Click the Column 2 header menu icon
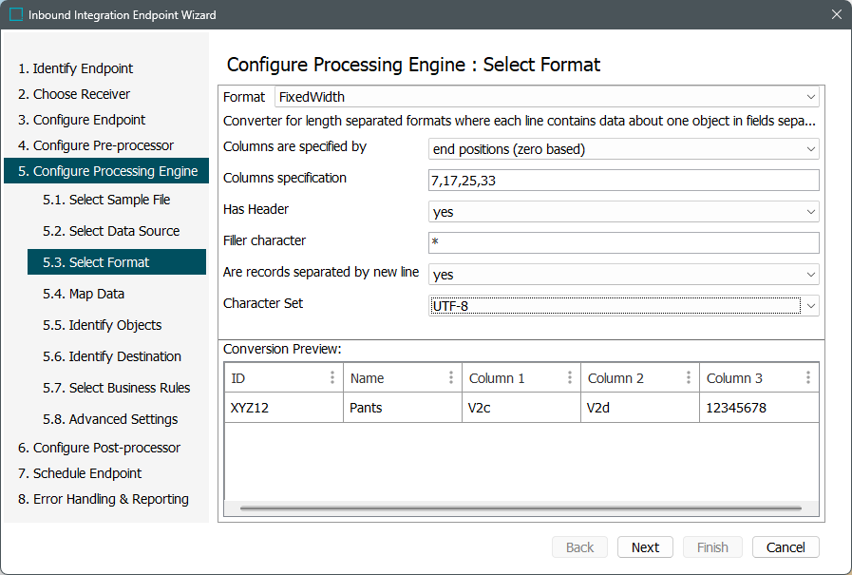The height and width of the screenshot is (575, 852). point(689,378)
